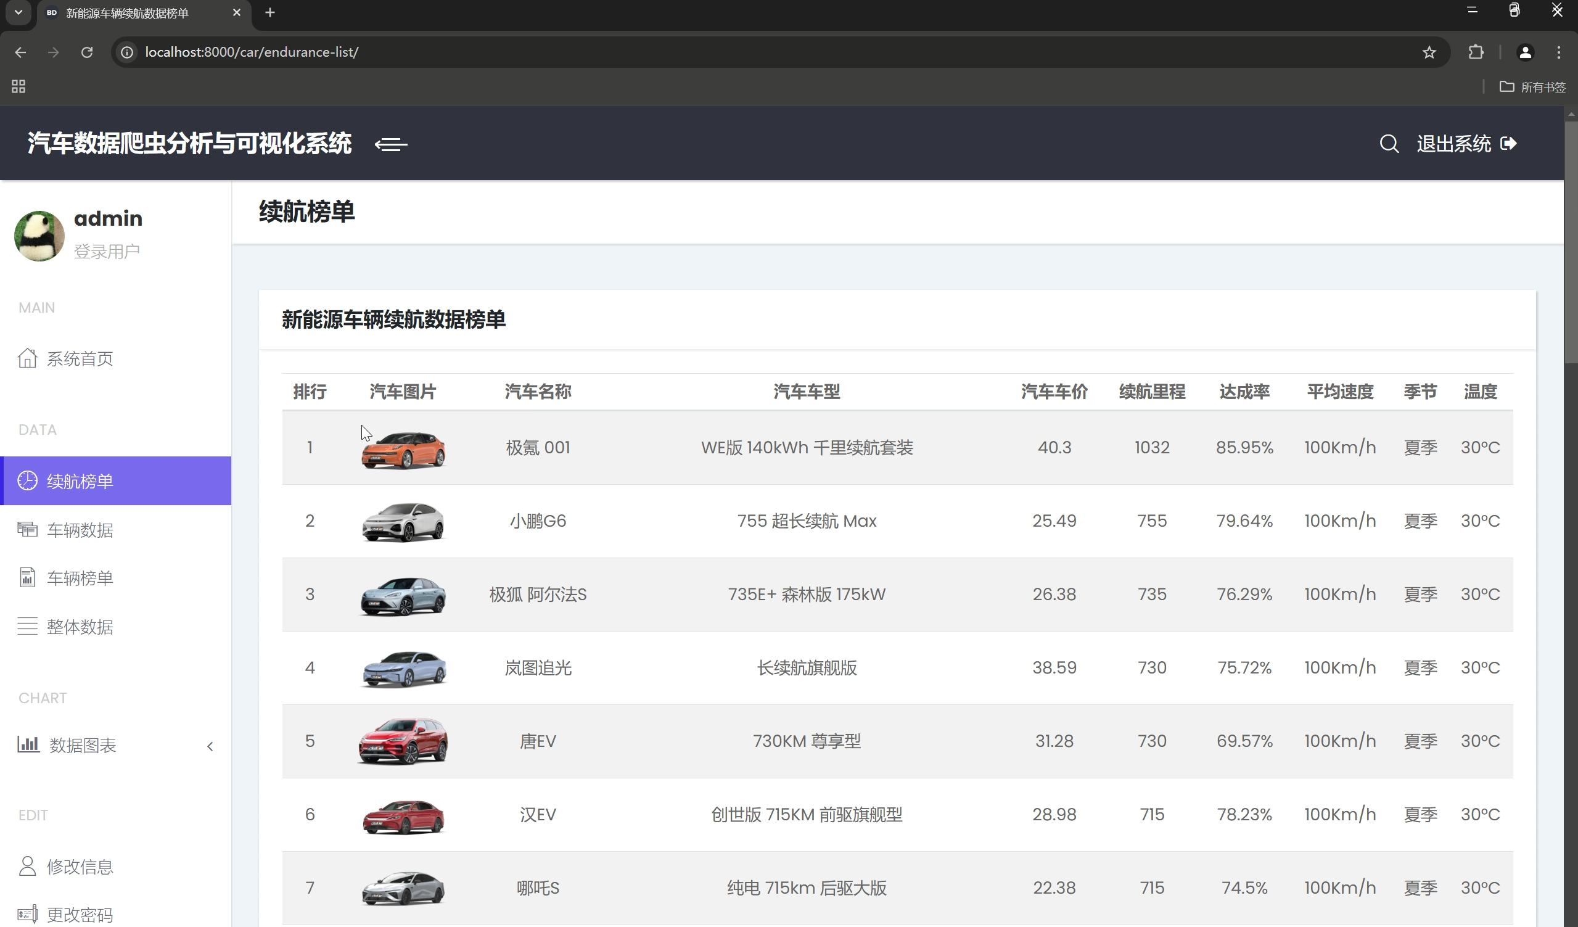Screen dimensions: 1578x927
Task: Click the user icon beside 修改信息
Action: [x=27, y=865]
